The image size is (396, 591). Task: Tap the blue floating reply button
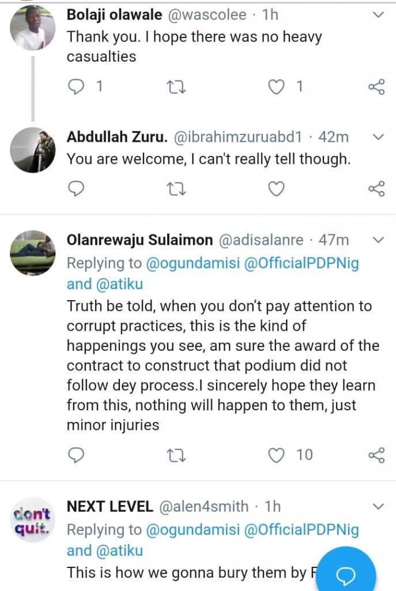346,574
